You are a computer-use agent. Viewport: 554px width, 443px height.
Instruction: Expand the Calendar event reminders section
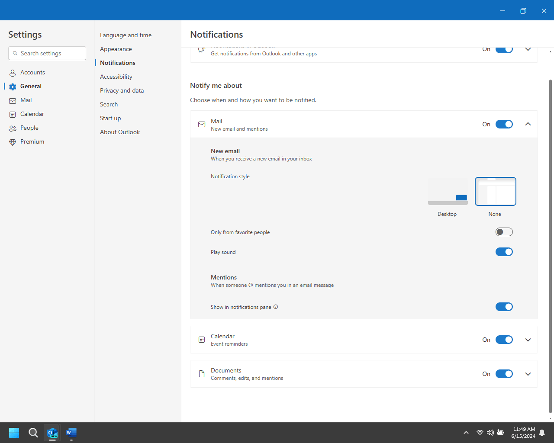coord(528,340)
